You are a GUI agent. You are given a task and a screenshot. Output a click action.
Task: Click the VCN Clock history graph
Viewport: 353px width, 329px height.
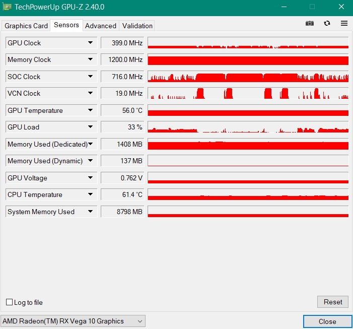pyautogui.click(x=248, y=93)
